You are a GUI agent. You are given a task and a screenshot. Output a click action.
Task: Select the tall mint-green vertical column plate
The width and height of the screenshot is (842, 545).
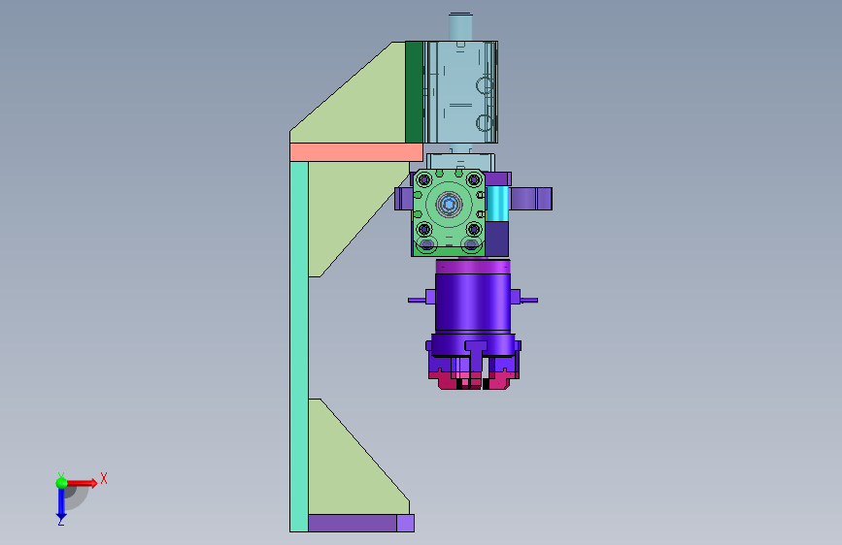coord(299,346)
